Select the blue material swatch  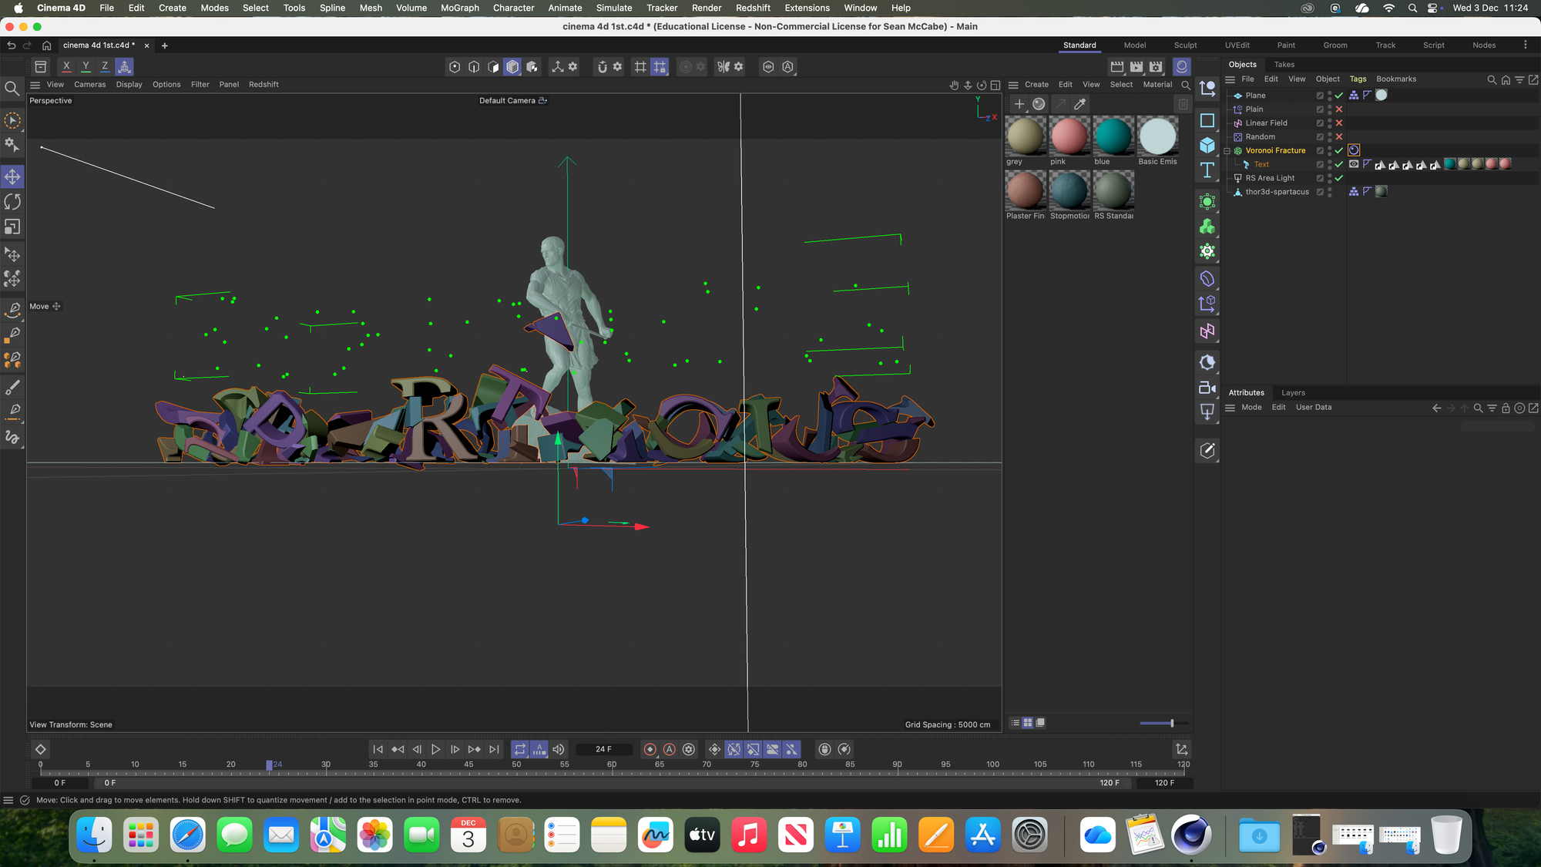pos(1113,137)
